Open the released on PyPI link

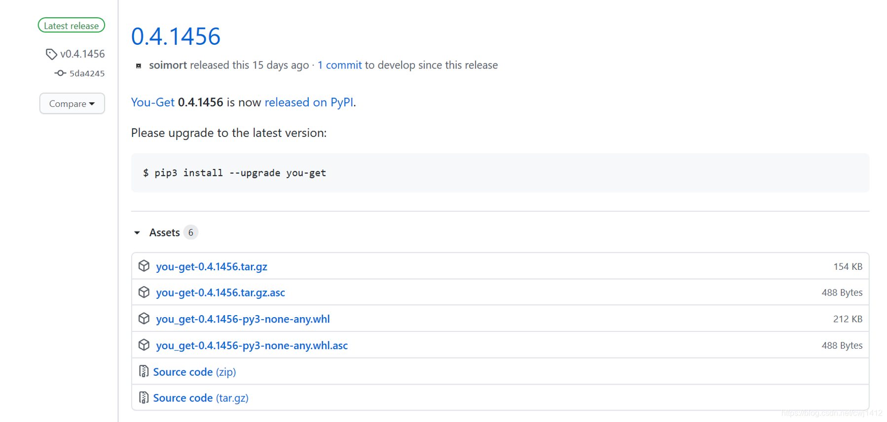[x=309, y=102]
